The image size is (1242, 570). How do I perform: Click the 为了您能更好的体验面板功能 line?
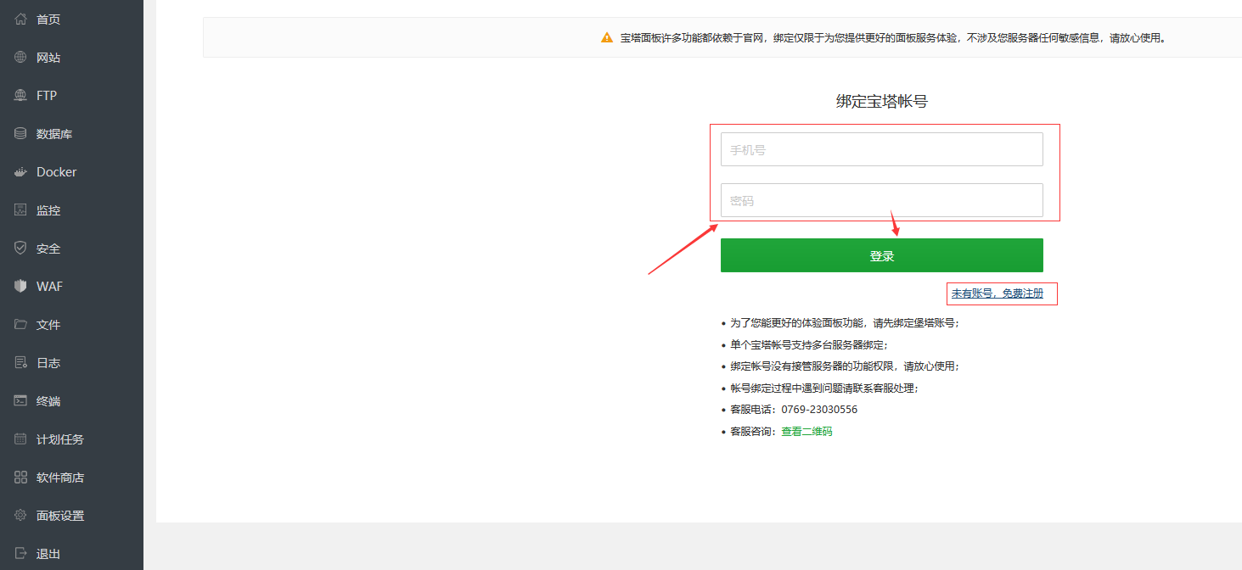coord(845,323)
